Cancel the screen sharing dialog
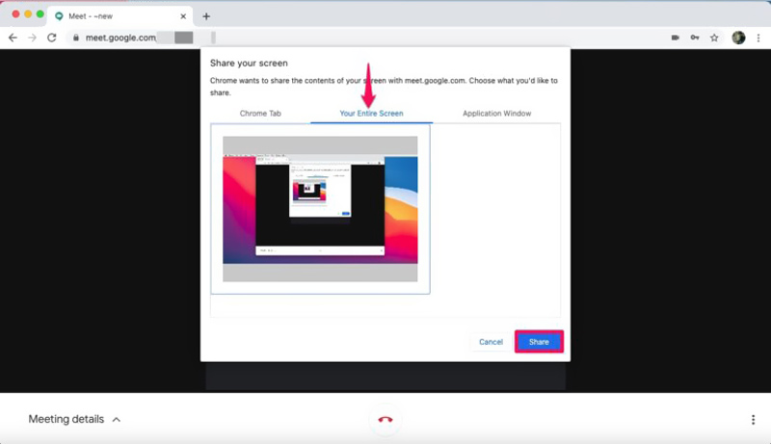Viewport: 771px width, 444px height. [491, 342]
